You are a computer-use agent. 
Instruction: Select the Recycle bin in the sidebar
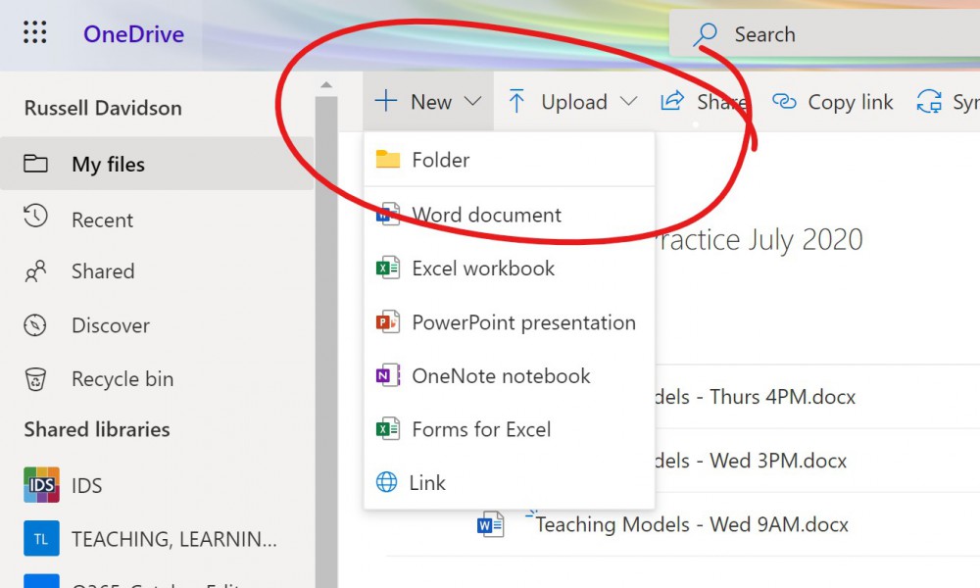pyautogui.click(x=38, y=379)
